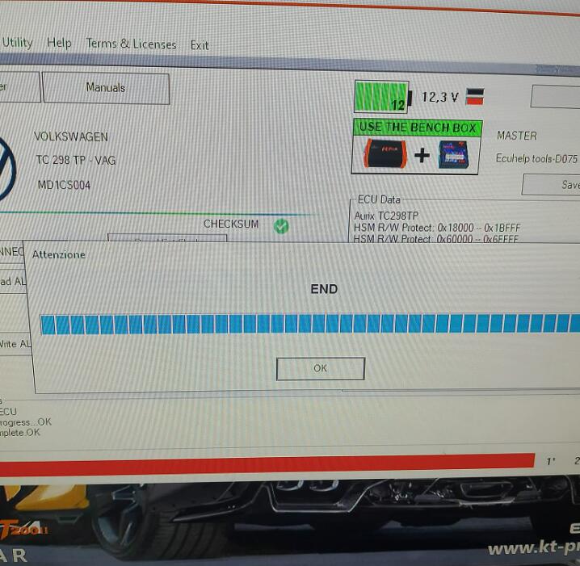Select the Aurix TC298TP line

pos(386,216)
